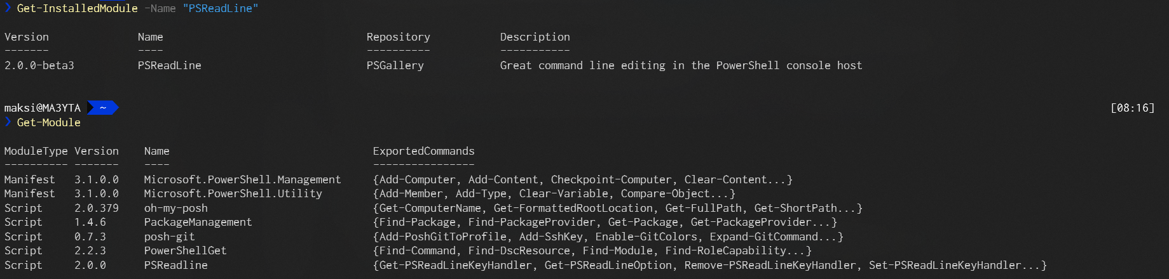
Task: Click the blue tilde path segment in prompt
Action: [102, 108]
